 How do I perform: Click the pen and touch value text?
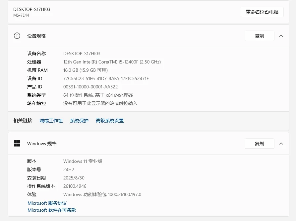pyautogui.click(x=100, y=103)
